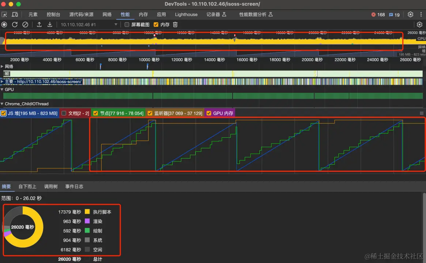The width and height of the screenshot is (426, 263).
Task: Toggle the 节点 counter checkbox
Action: [x=96, y=113]
